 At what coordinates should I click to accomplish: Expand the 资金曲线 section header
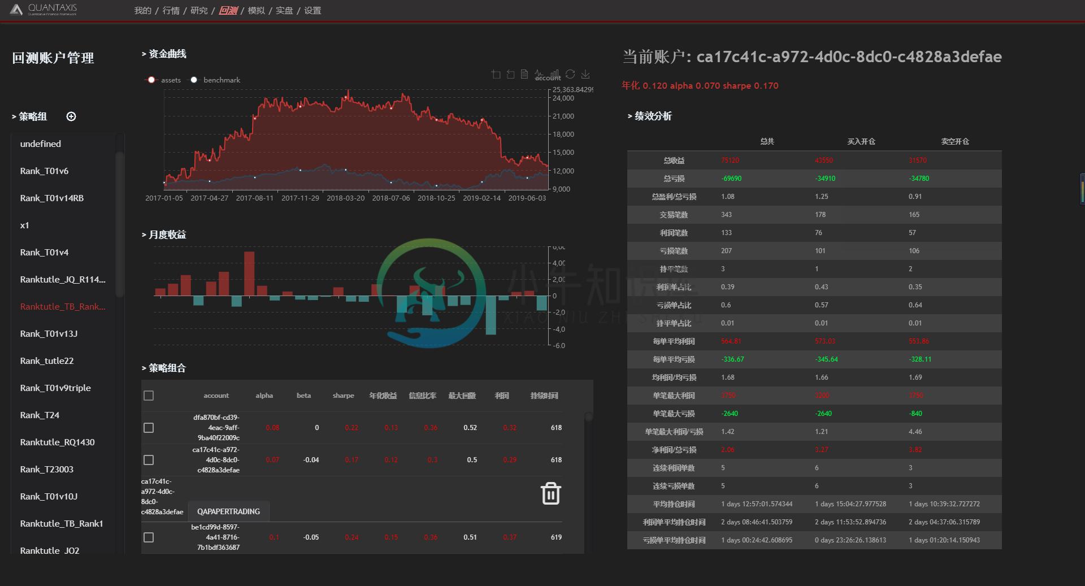(164, 54)
